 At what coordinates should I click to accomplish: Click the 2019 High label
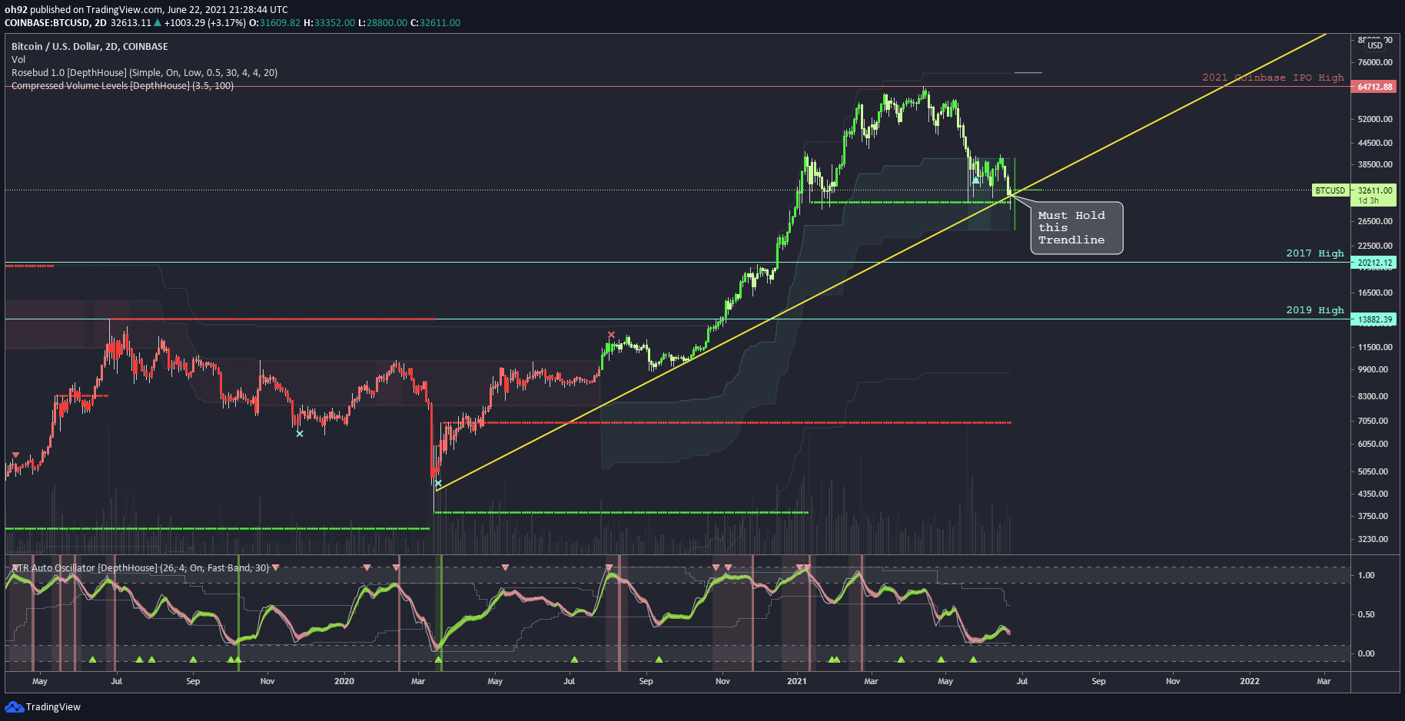pos(1315,310)
